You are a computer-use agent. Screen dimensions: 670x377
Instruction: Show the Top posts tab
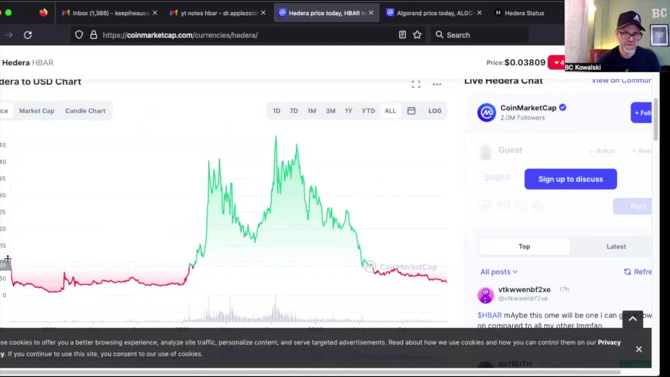coord(524,246)
